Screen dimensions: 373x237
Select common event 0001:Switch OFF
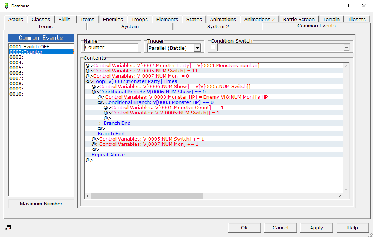pos(41,47)
